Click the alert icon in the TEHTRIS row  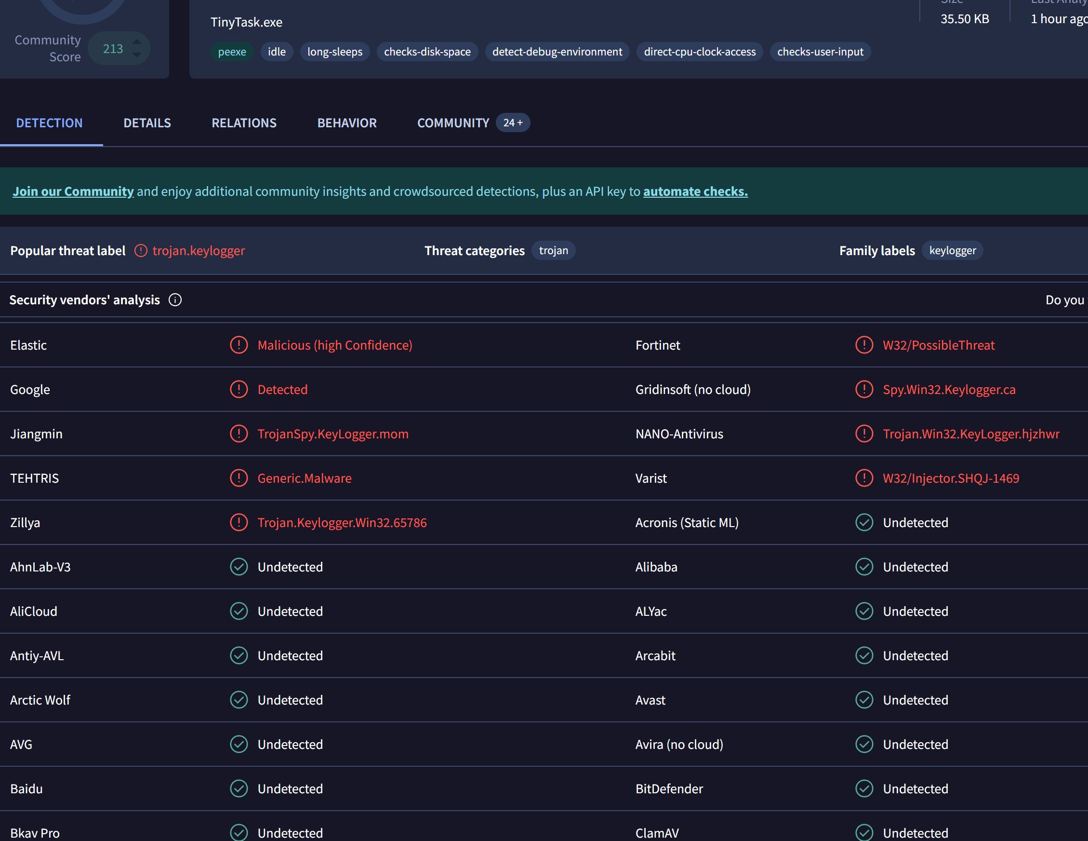click(x=239, y=478)
